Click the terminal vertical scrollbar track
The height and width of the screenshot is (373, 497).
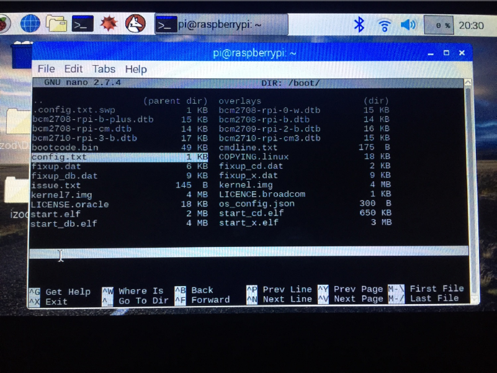[470, 191]
